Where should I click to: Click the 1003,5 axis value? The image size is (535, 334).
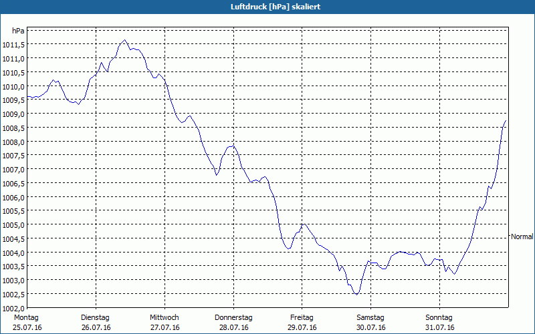coord(13,267)
